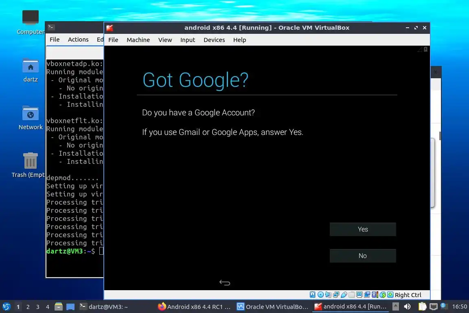Switch to Oracle VM VirtualBox Manager taskbar entry

click(x=272, y=307)
